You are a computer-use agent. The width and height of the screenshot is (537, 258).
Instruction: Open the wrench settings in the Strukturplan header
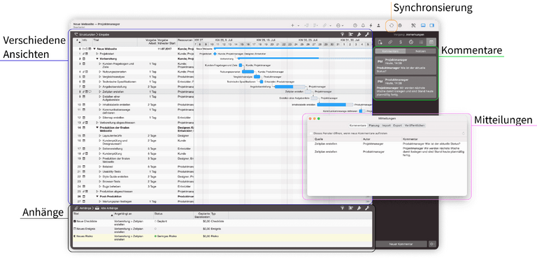[x=368, y=34]
